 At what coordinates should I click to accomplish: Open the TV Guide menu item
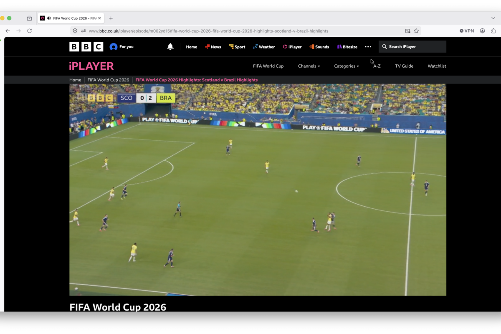[404, 66]
